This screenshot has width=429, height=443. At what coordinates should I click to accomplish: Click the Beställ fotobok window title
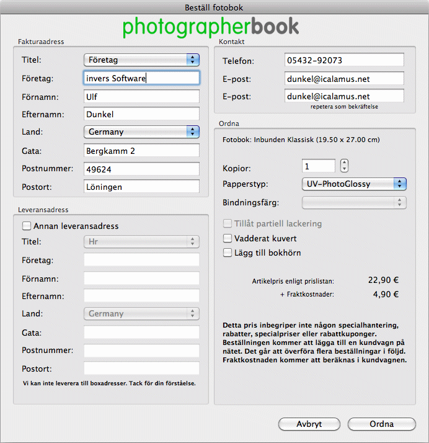point(214,7)
